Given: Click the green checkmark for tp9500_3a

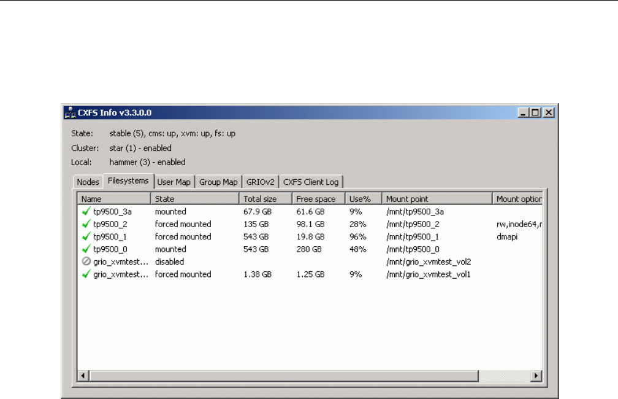Looking at the screenshot, I should coord(86,211).
